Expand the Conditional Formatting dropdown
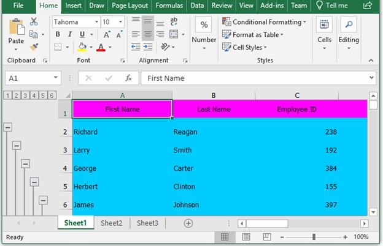383x246 pixels. click(263, 22)
